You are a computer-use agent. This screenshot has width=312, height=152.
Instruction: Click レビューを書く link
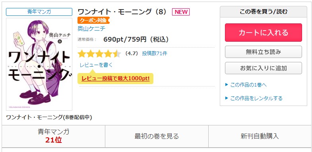point(96,65)
